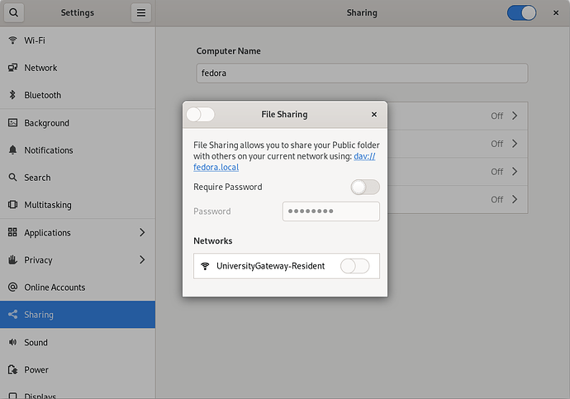Click the search magnifier icon in Settings header
This screenshot has width=570, height=399.
14,12
